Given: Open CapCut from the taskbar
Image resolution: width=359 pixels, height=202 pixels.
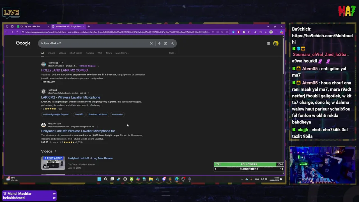Looking at the screenshot, I should pyautogui.click(x=125, y=179).
